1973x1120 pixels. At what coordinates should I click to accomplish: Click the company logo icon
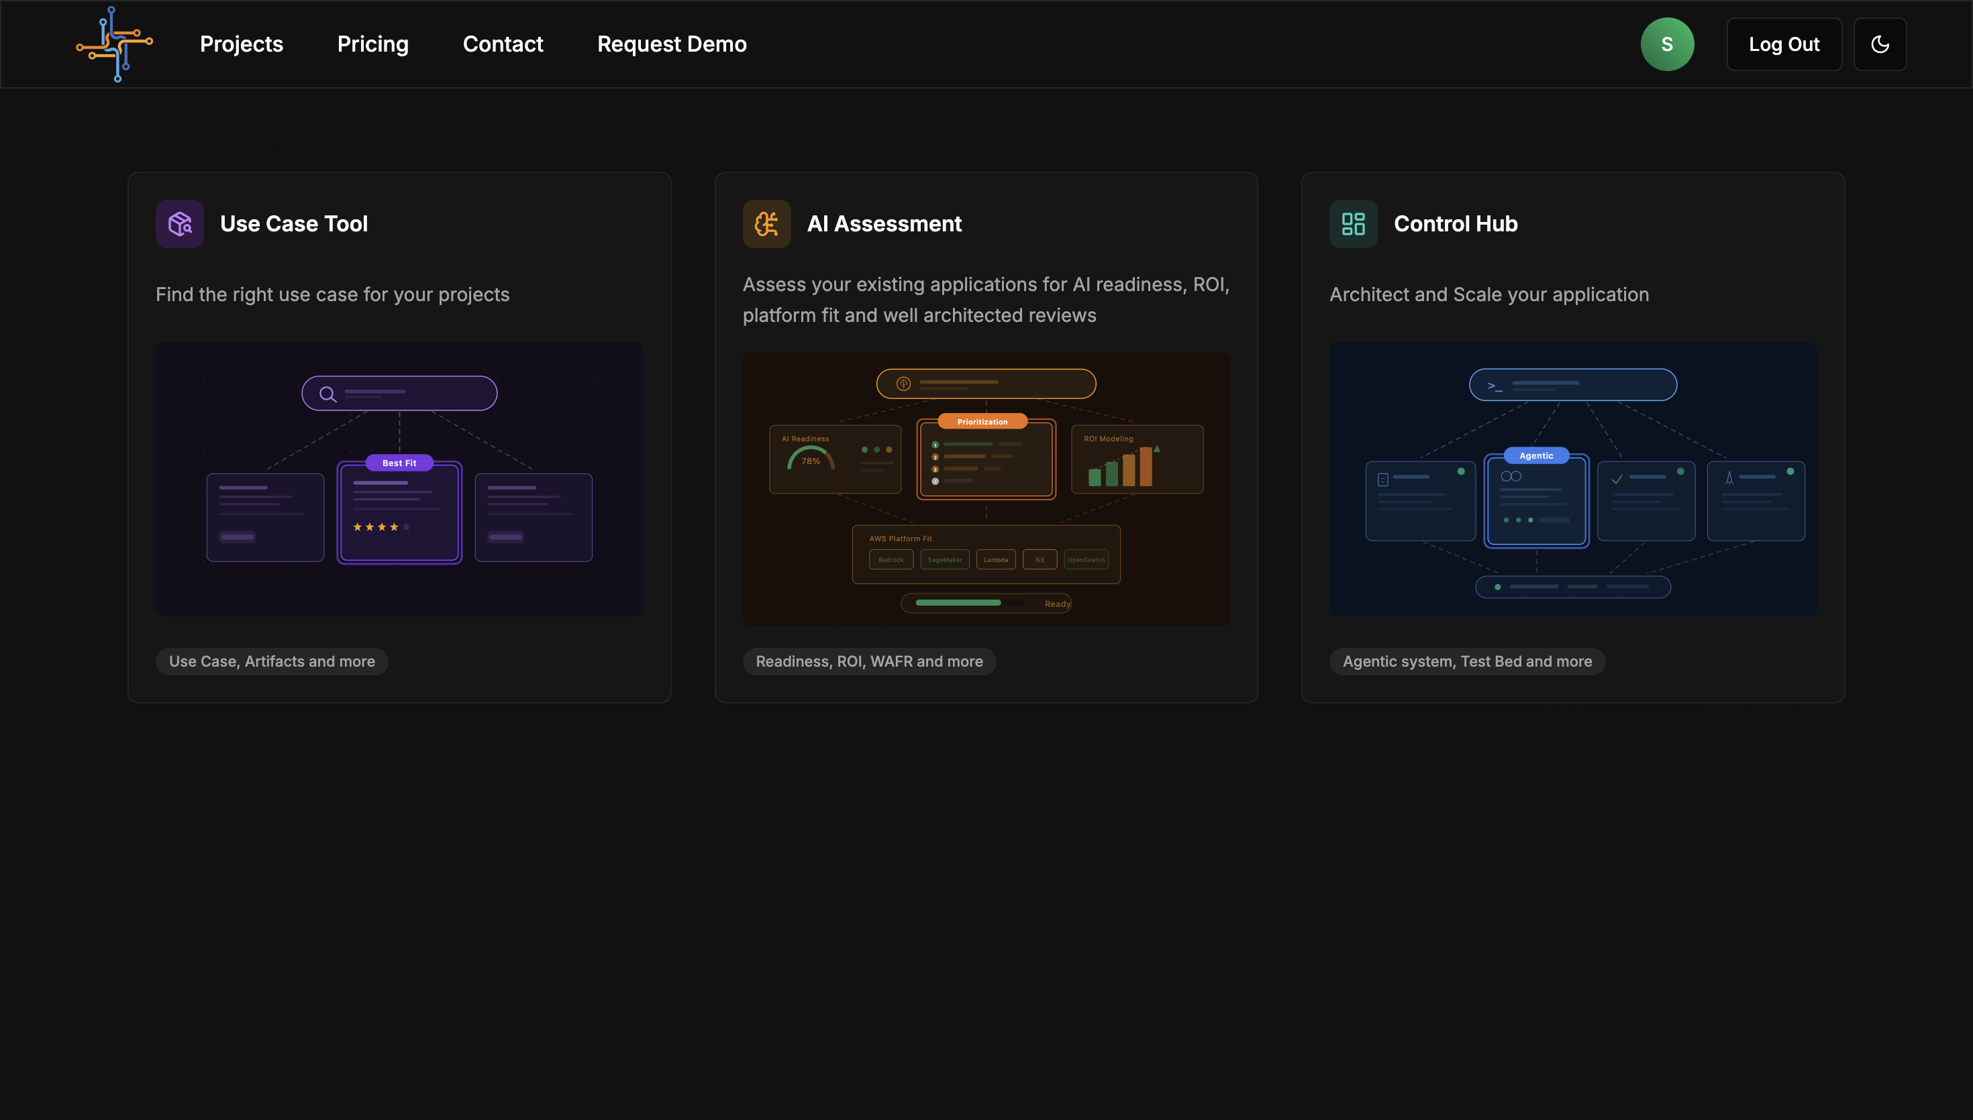(x=115, y=44)
